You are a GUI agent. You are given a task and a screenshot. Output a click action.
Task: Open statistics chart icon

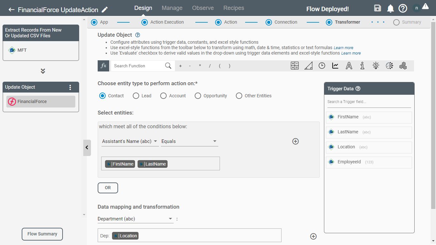pyautogui.click(x=335, y=66)
